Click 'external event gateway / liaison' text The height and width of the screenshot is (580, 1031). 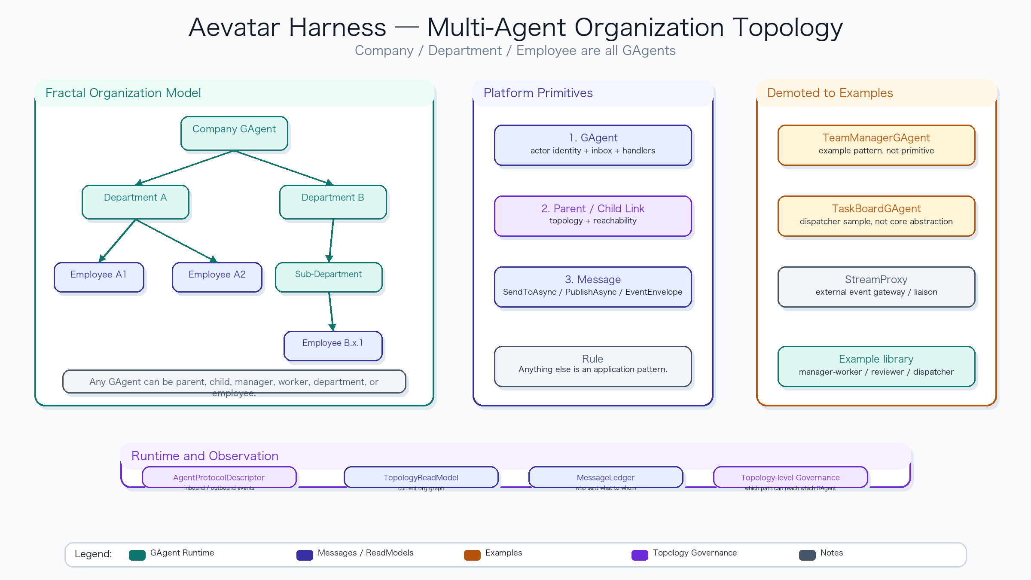[876, 292]
